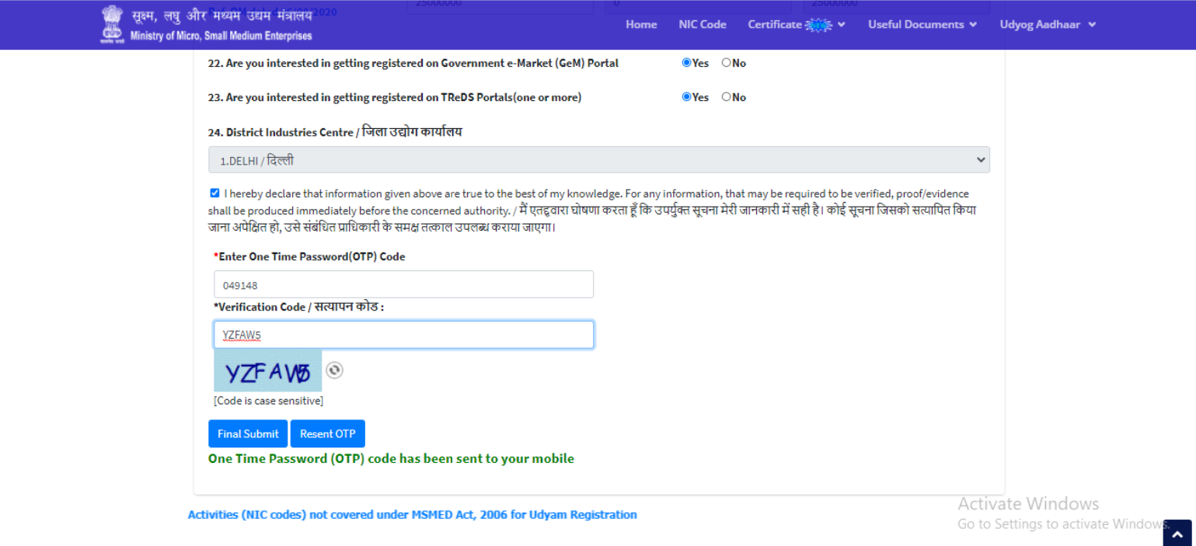
Task: Select No for GeM Portal registration
Action: pyautogui.click(x=726, y=63)
